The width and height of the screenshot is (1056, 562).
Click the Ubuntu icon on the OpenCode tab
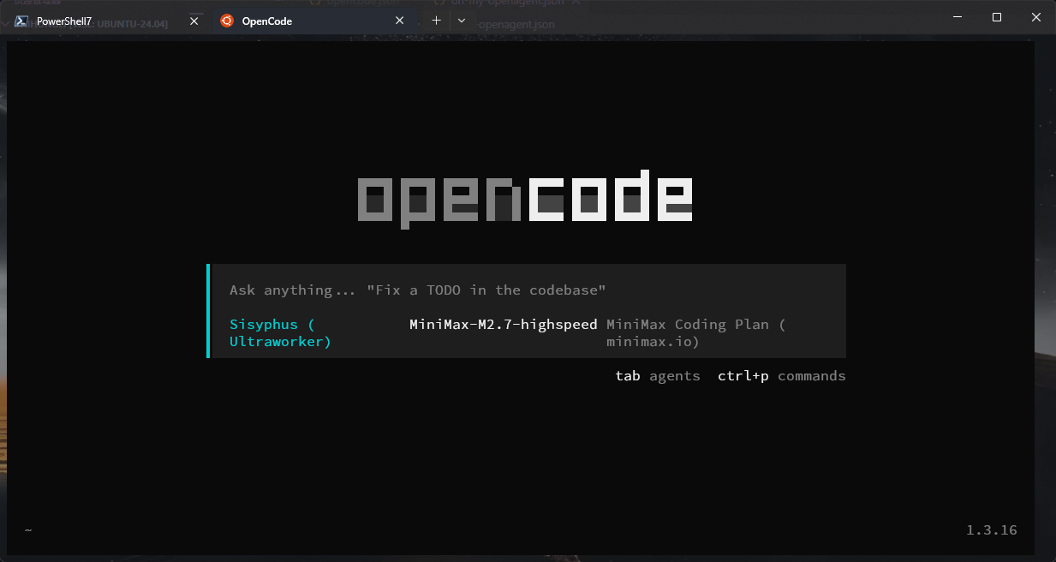227,21
